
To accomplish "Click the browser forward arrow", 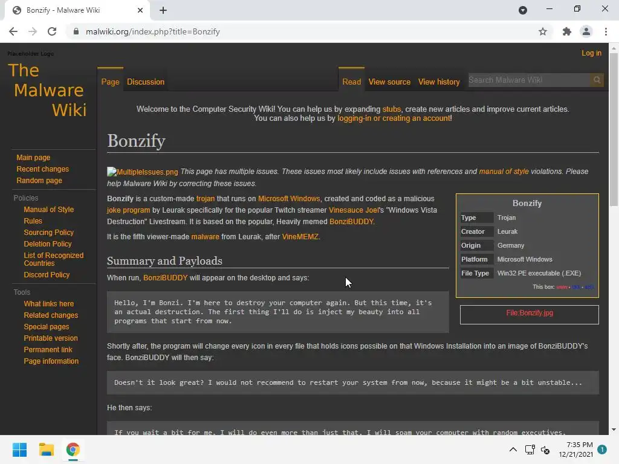I will 33,31.
